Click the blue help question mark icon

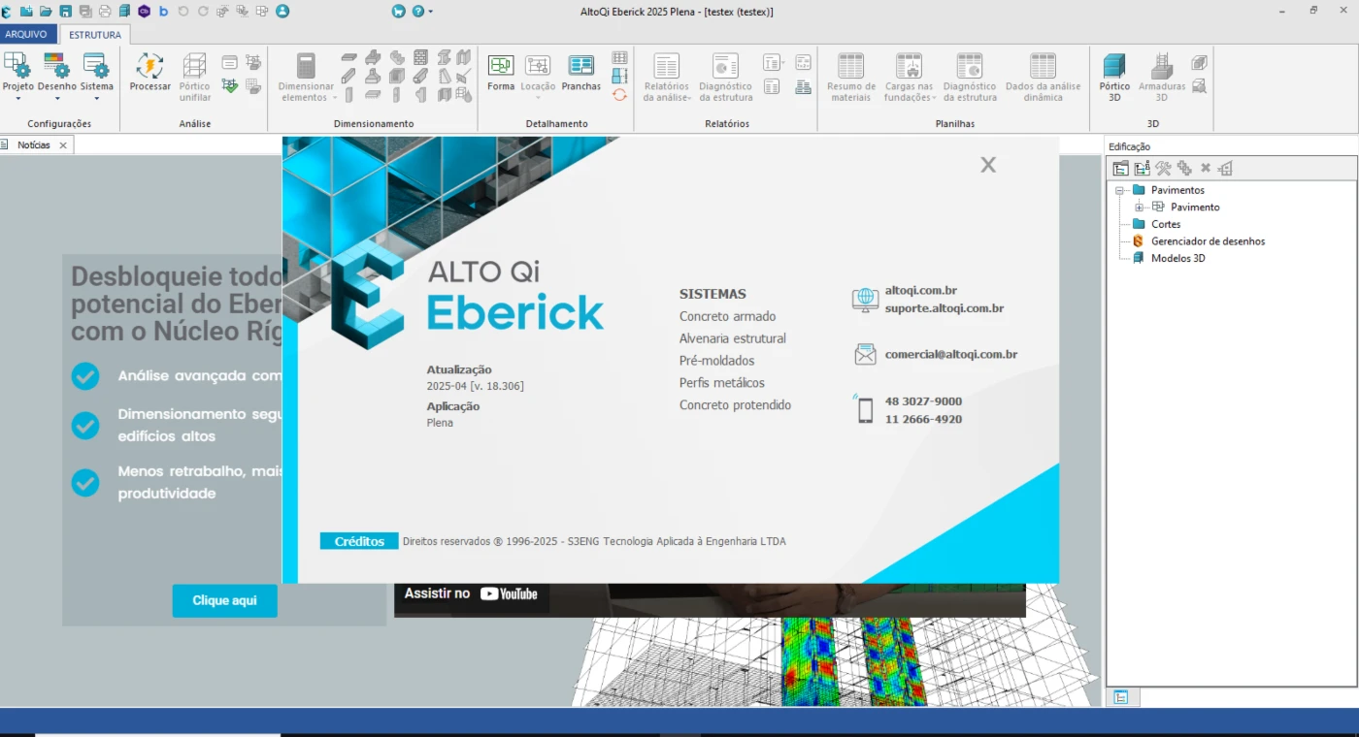(x=418, y=11)
